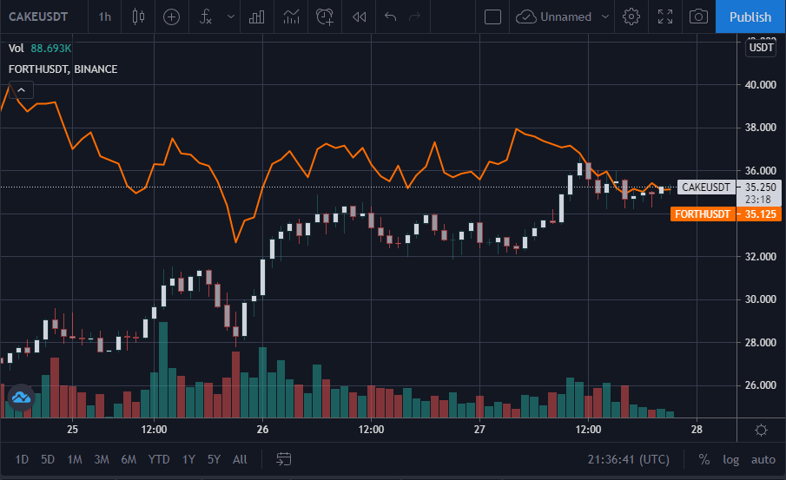Toggle log scale mode
This screenshot has width=786, height=480.
[x=731, y=459]
